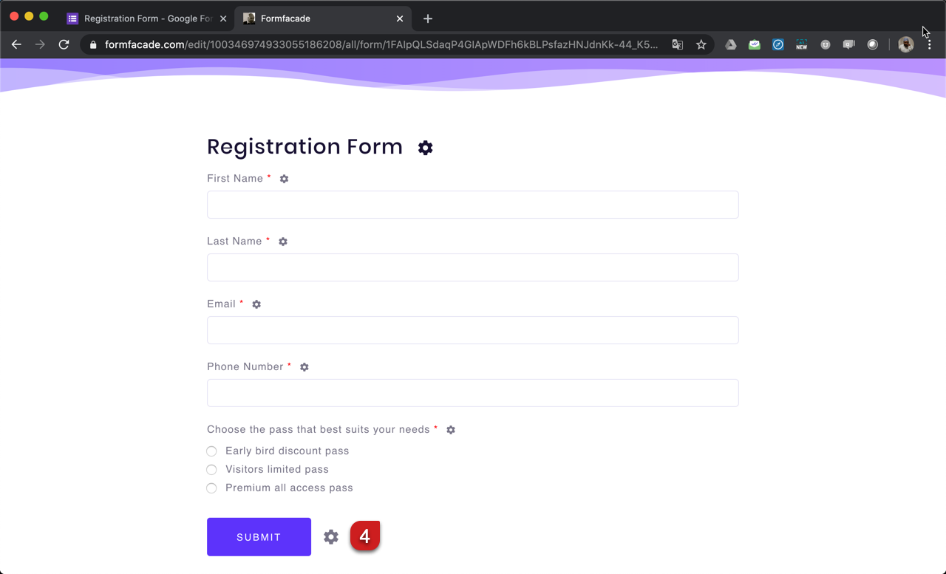Click into the First Name text field
Screen dimensions: 946x574
point(472,205)
